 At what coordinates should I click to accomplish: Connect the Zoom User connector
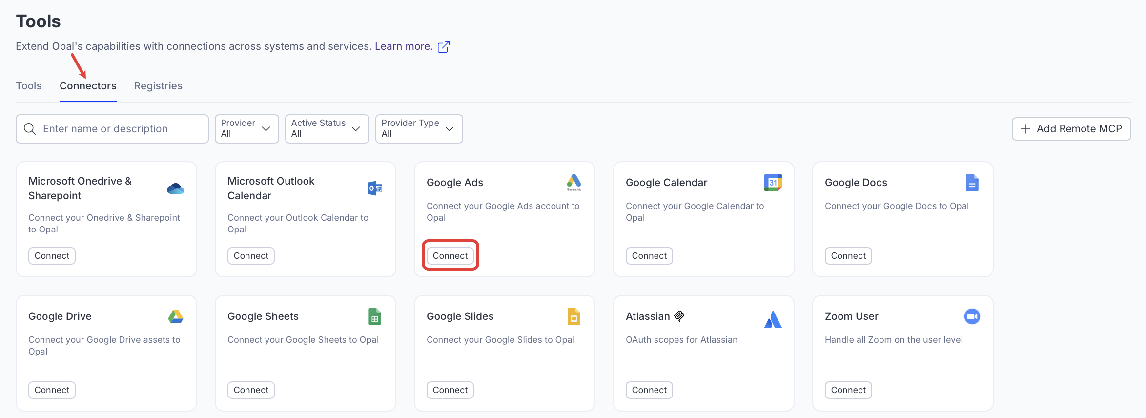(848, 390)
